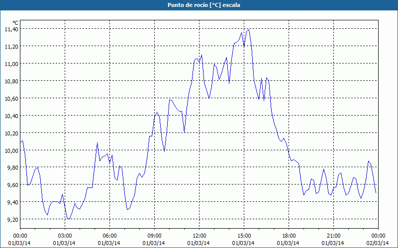Click the 00:00 label dated 02/03/14

378,236
